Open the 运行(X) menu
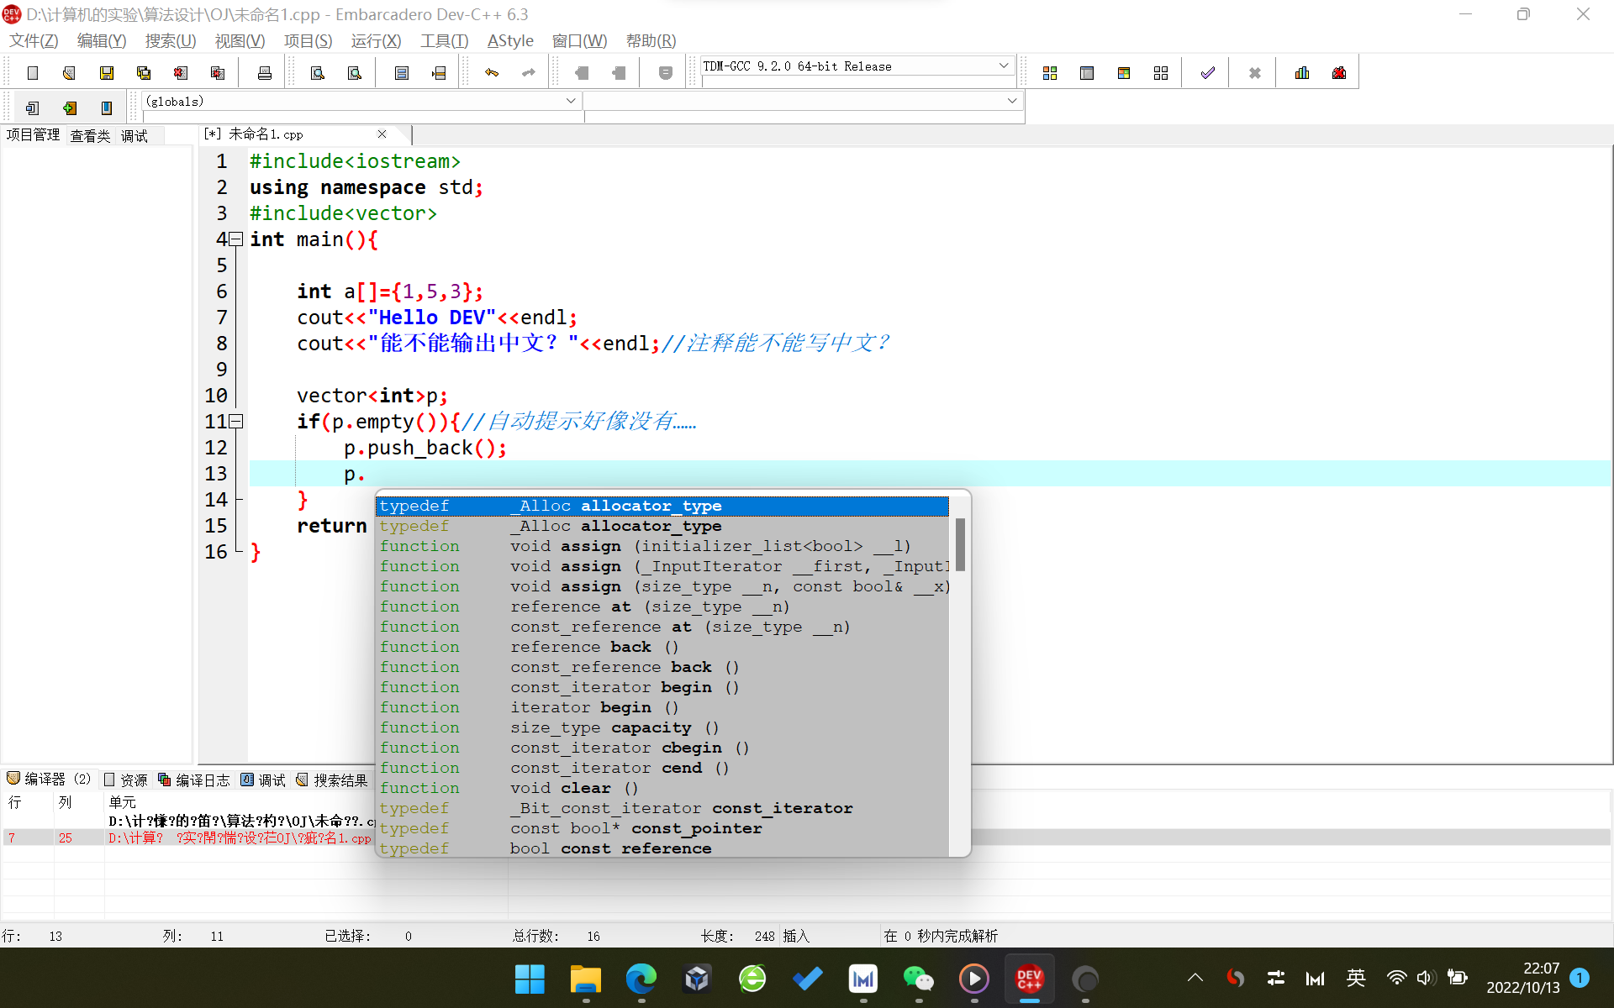Screen dimensions: 1614x1008 pyautogui.click(x=376, y=40)
